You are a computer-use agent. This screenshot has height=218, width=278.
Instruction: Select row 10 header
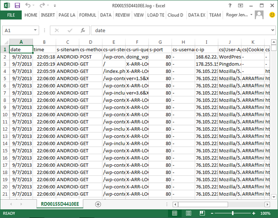pos(5,115)
